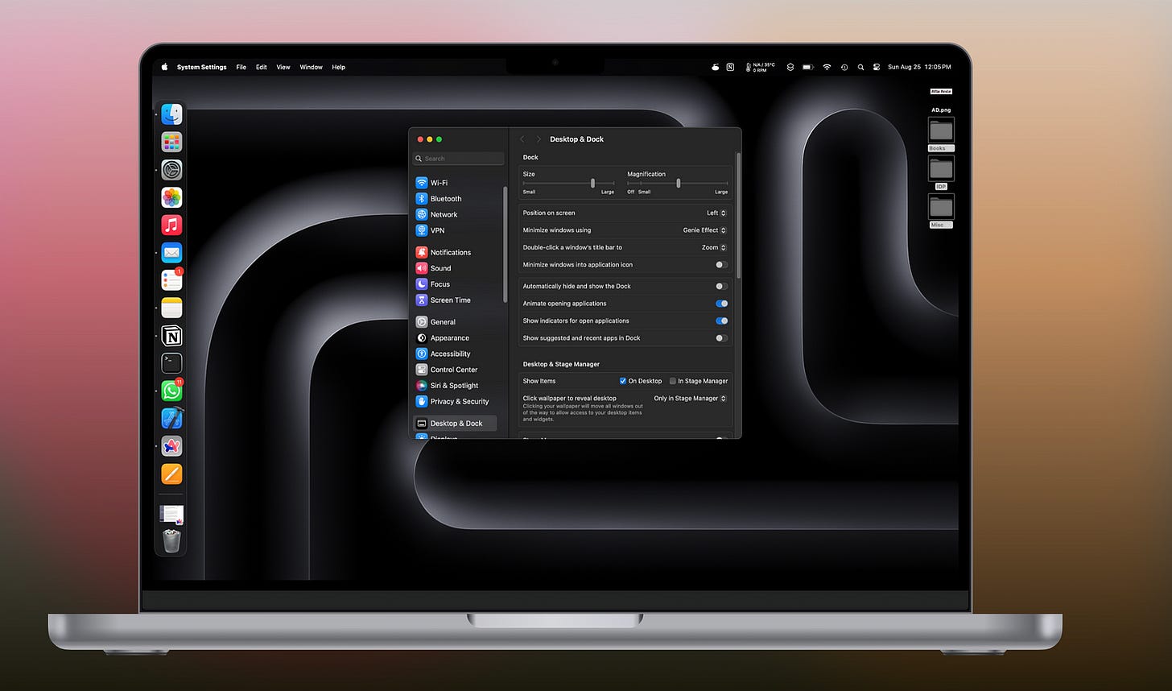1172x691 pixels.
Task: Disable Show indicators for open applications
Action: tap(722, 321)
